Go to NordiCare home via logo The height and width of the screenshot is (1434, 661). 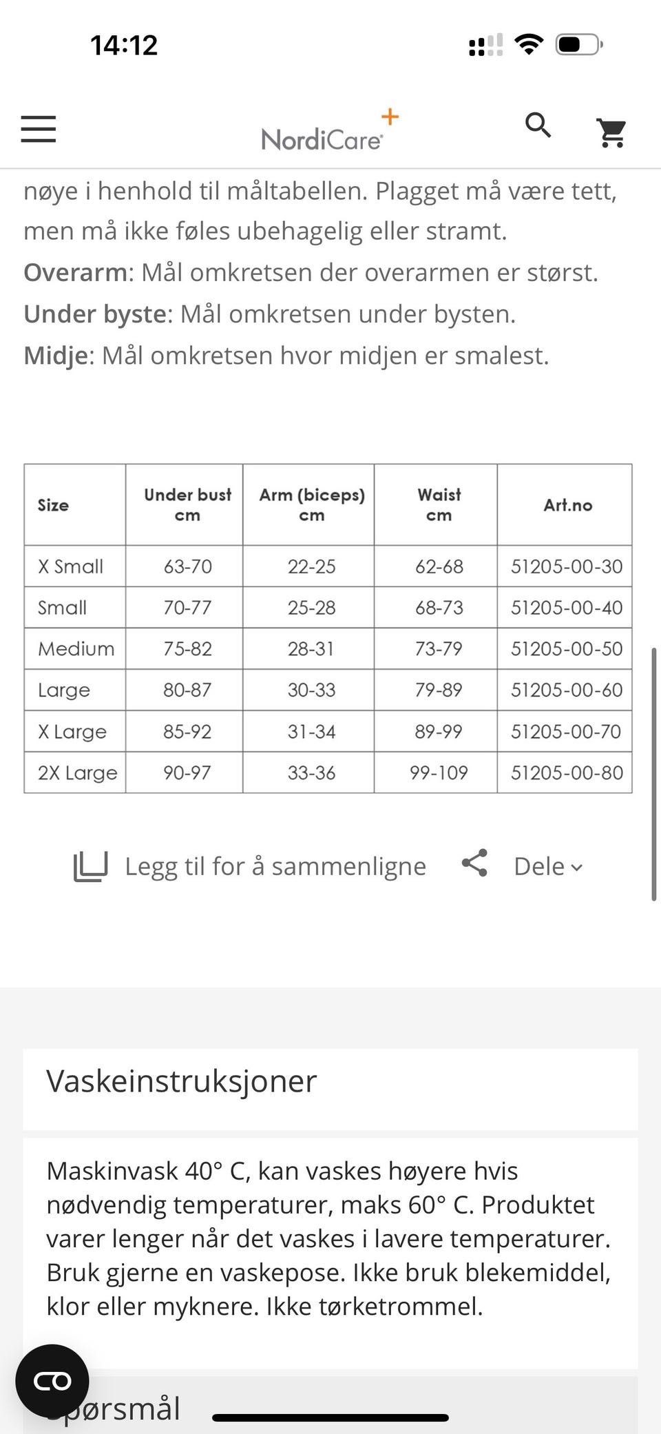tap(330, 130)
